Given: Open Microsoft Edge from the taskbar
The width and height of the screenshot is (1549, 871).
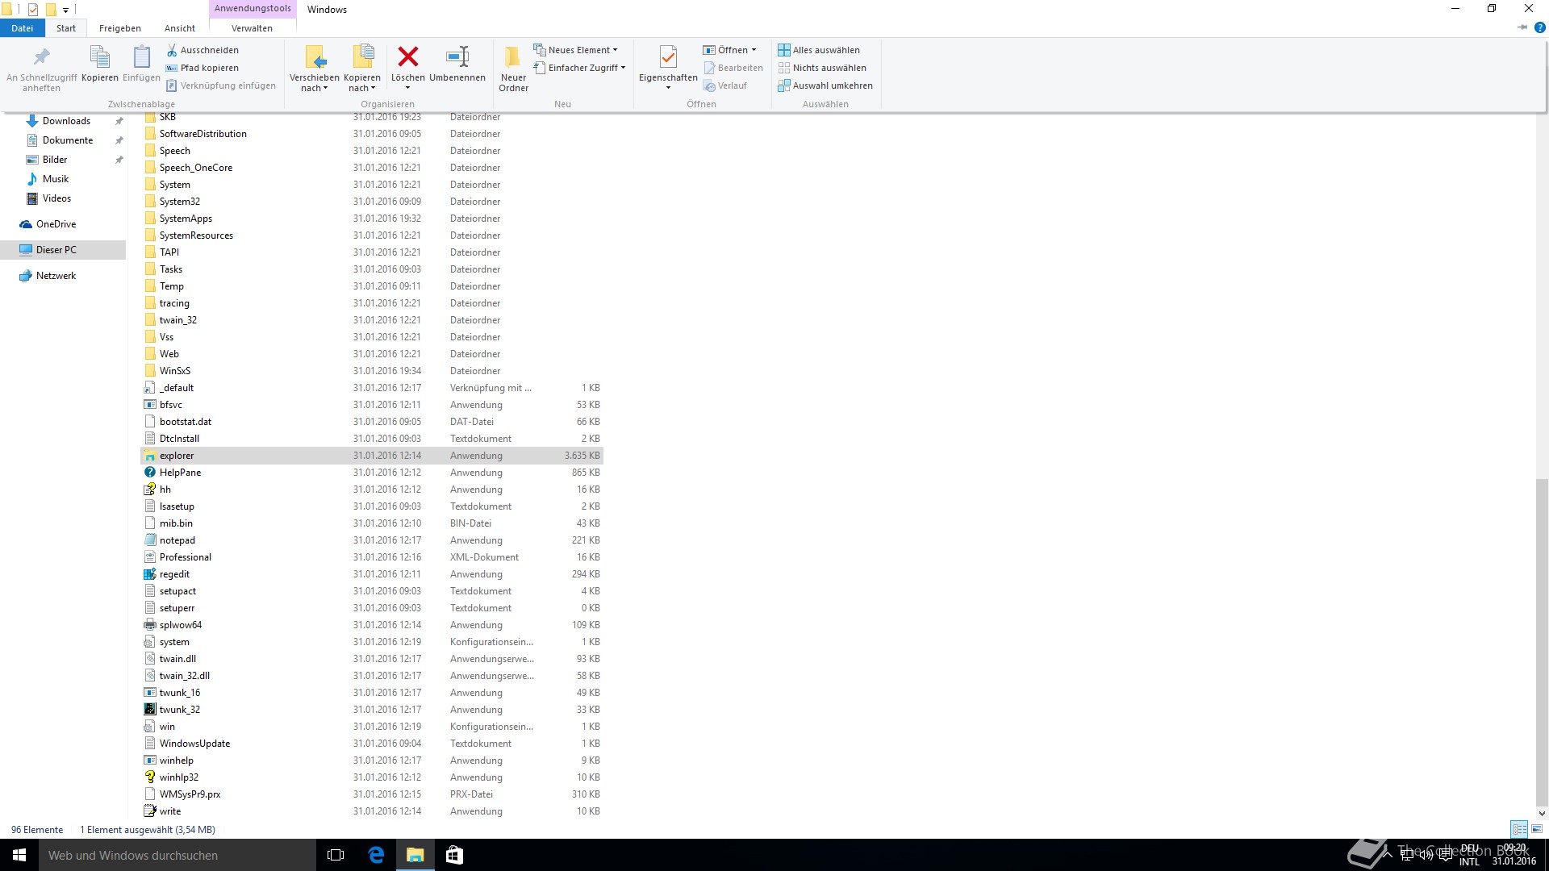Looking at the screenshot, I should pyautogui.click(x=376, y=855).
